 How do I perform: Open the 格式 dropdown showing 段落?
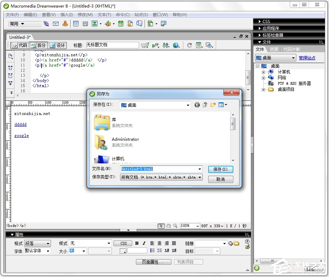[x=37, y=243]
